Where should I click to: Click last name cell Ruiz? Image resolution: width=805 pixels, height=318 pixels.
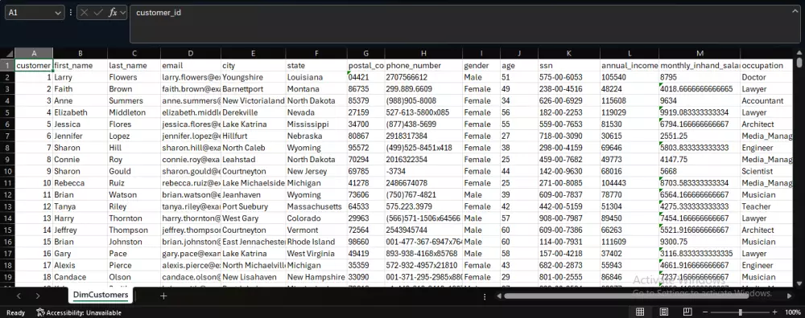[134, 183]
